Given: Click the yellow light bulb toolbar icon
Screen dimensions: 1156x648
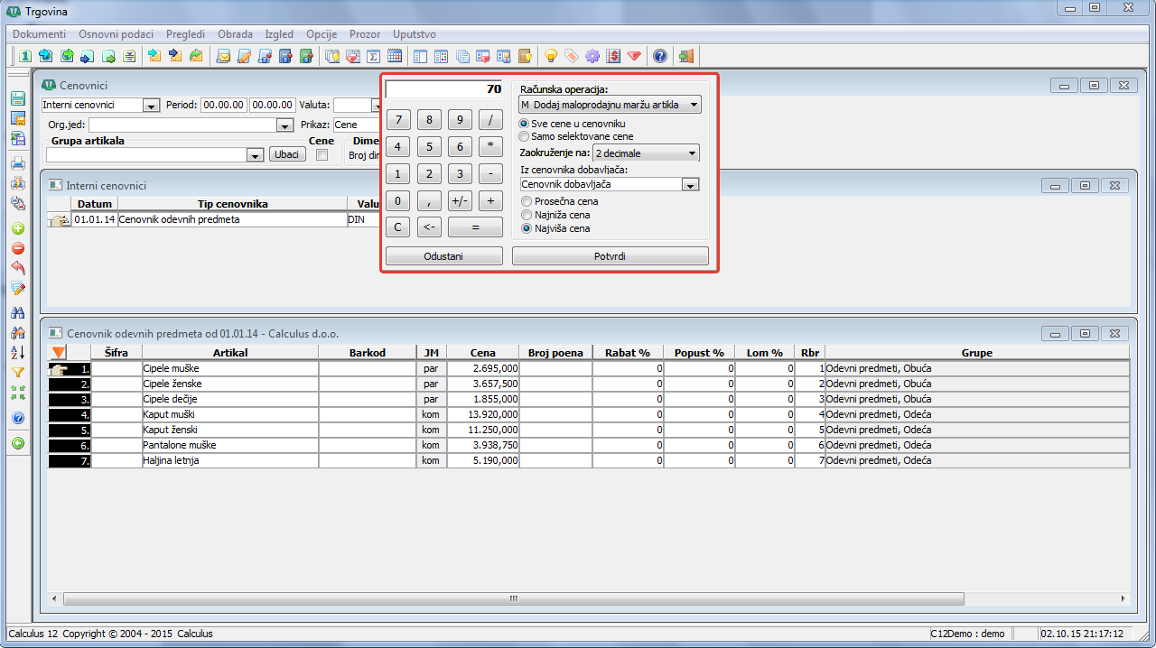Looking at the screenshot, I should click(x=551, y=56).
